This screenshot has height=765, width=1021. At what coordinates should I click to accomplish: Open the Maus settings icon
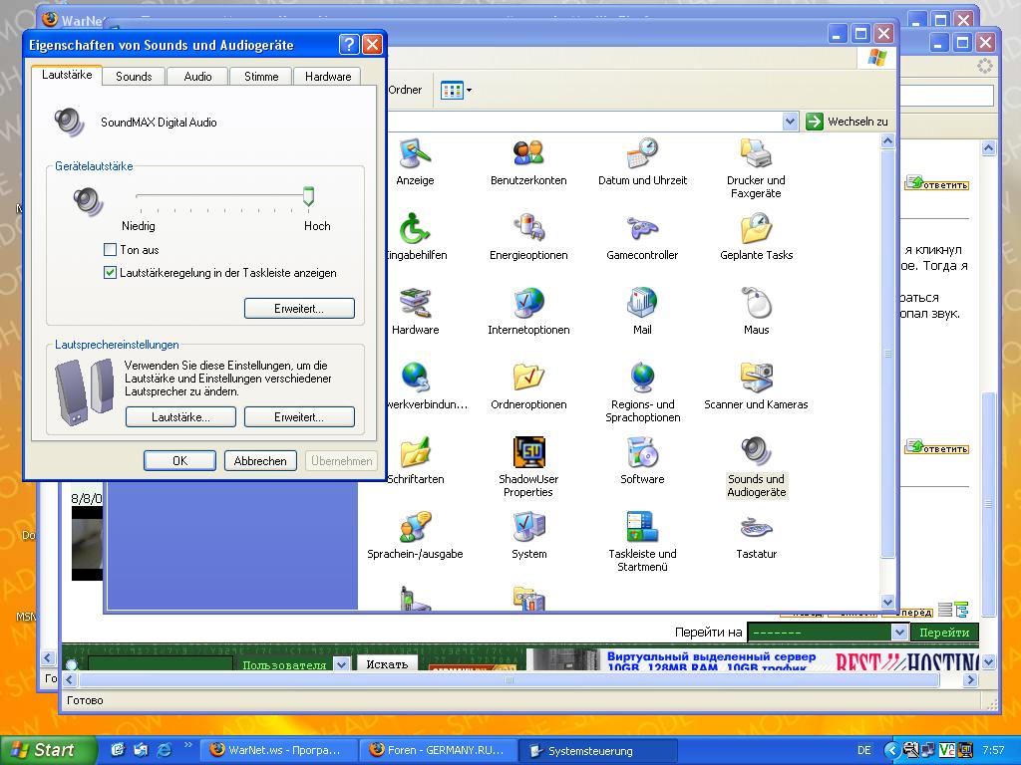click(756, 305)
